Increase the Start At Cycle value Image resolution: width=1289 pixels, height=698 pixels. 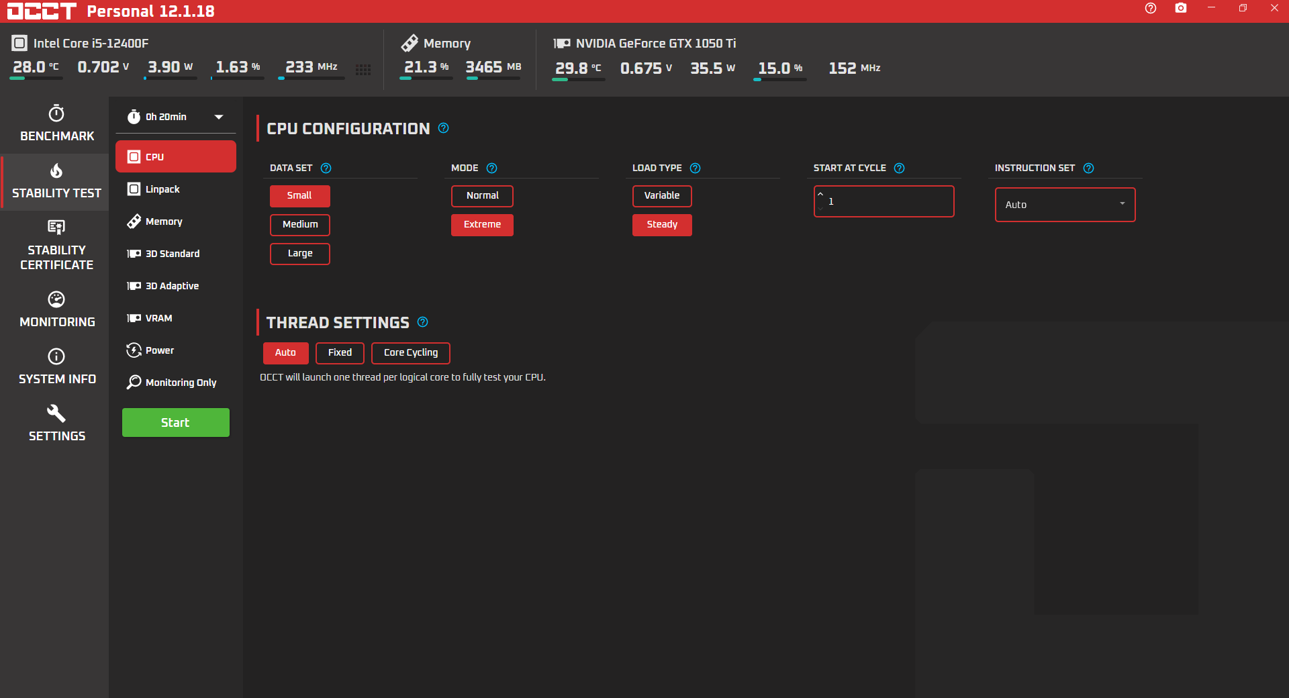pyautogui.click(x=820, y=195)
